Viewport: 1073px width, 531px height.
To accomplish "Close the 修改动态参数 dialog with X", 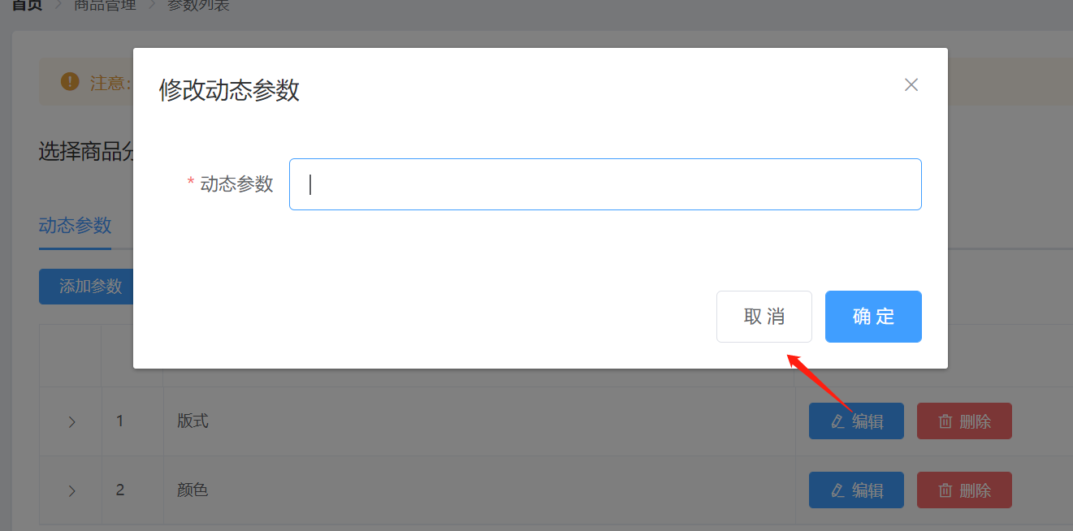I will 911,85.
